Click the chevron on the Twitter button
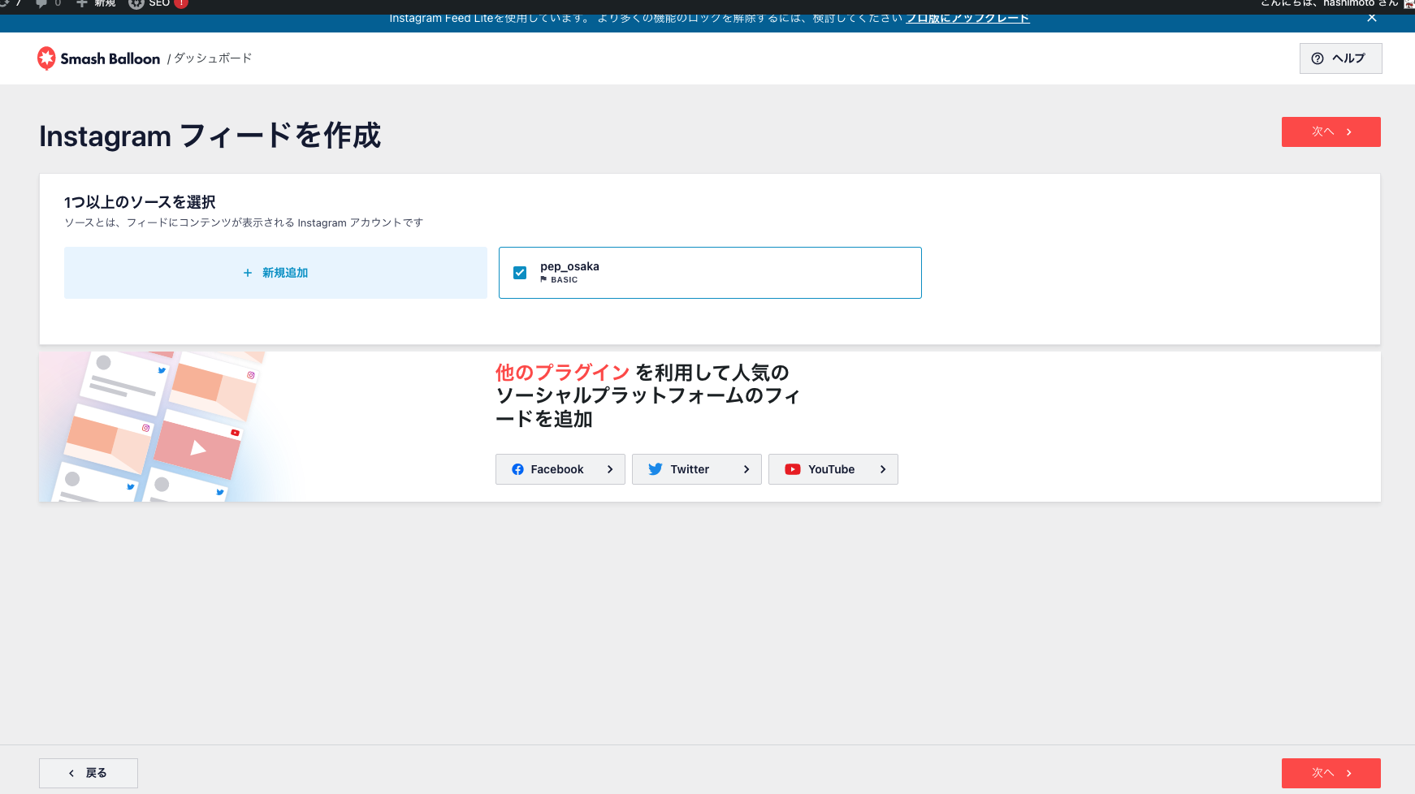The width and height of the screenshot is (1415, 794). 746,469
